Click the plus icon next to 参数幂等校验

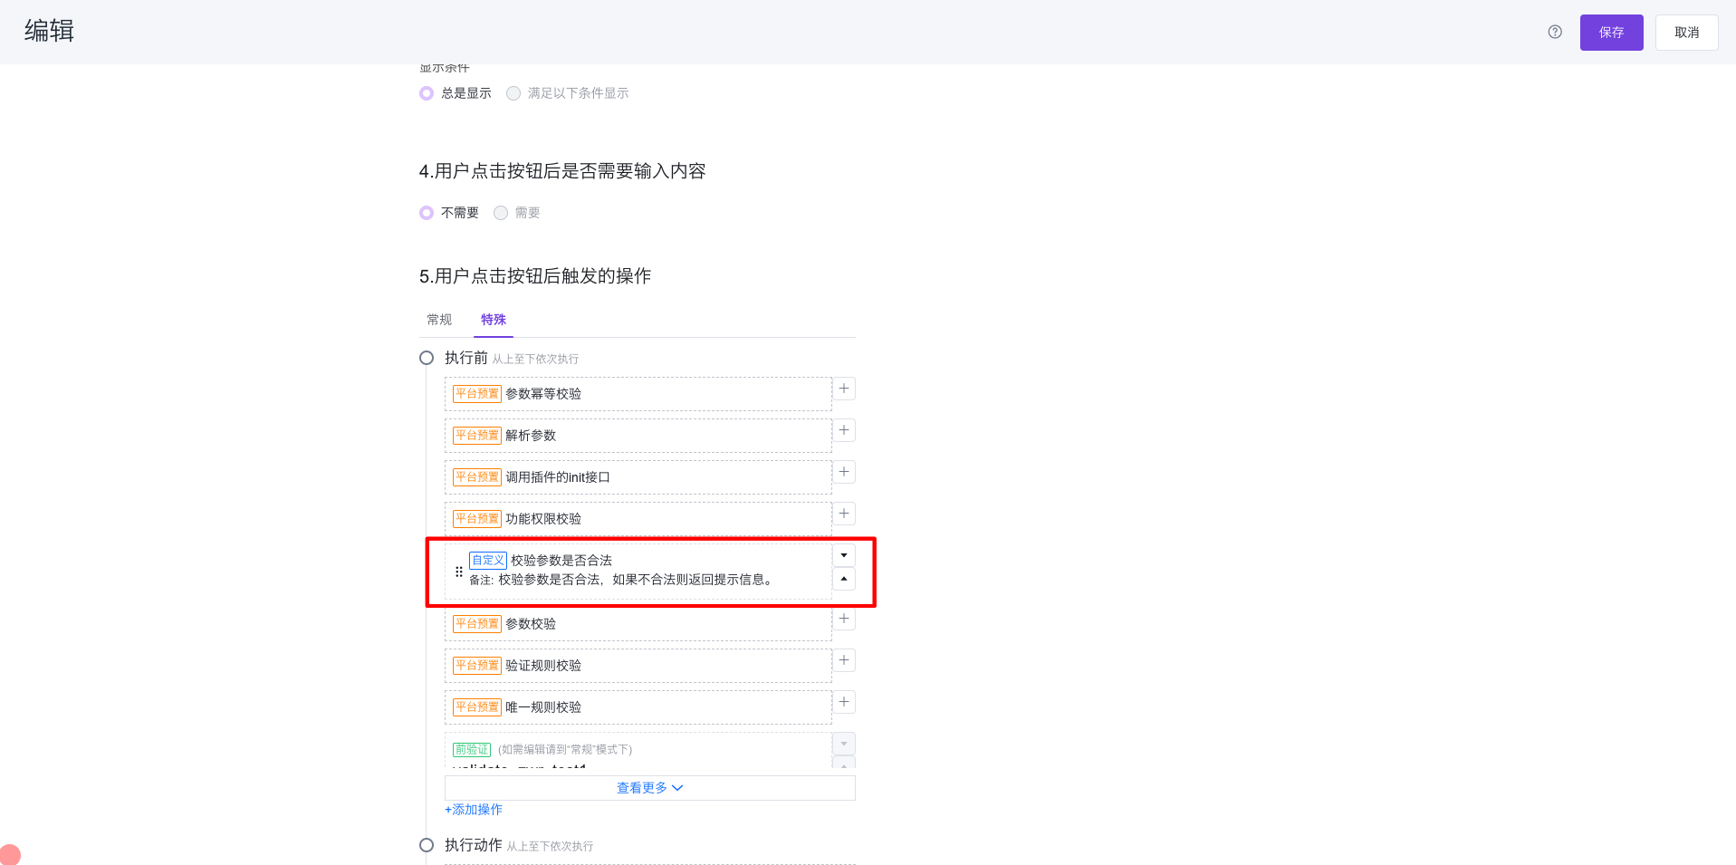(843, 388)
